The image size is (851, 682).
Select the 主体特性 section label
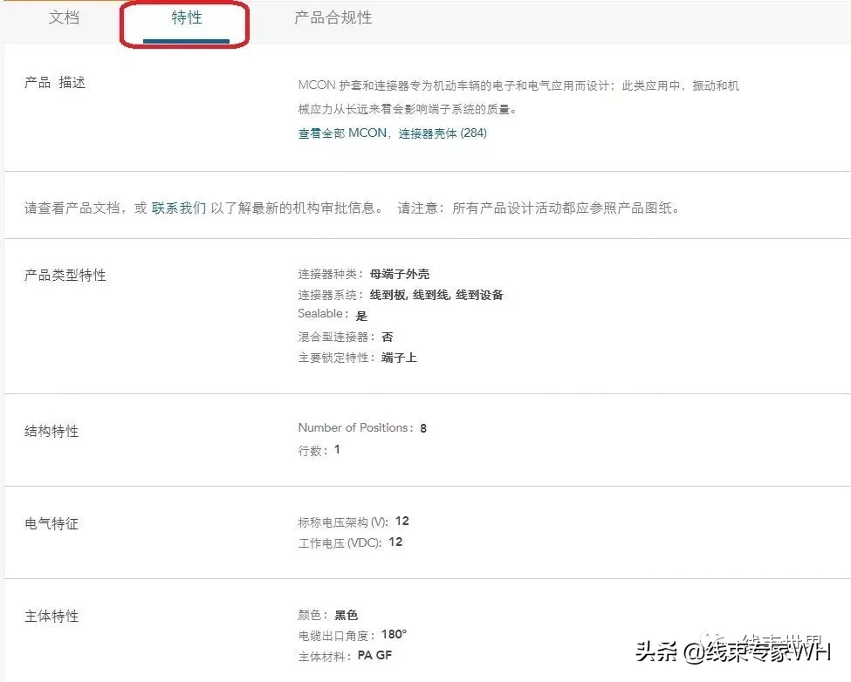[51, 617]
